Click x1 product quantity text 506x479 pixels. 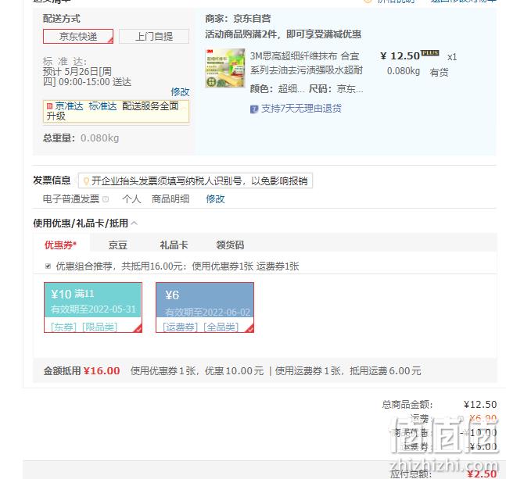click(x=452, y=57)
